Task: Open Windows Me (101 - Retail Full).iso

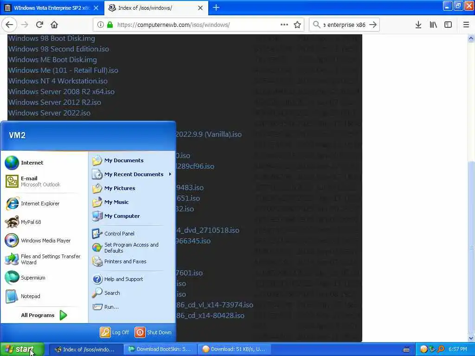Action: 63,70
